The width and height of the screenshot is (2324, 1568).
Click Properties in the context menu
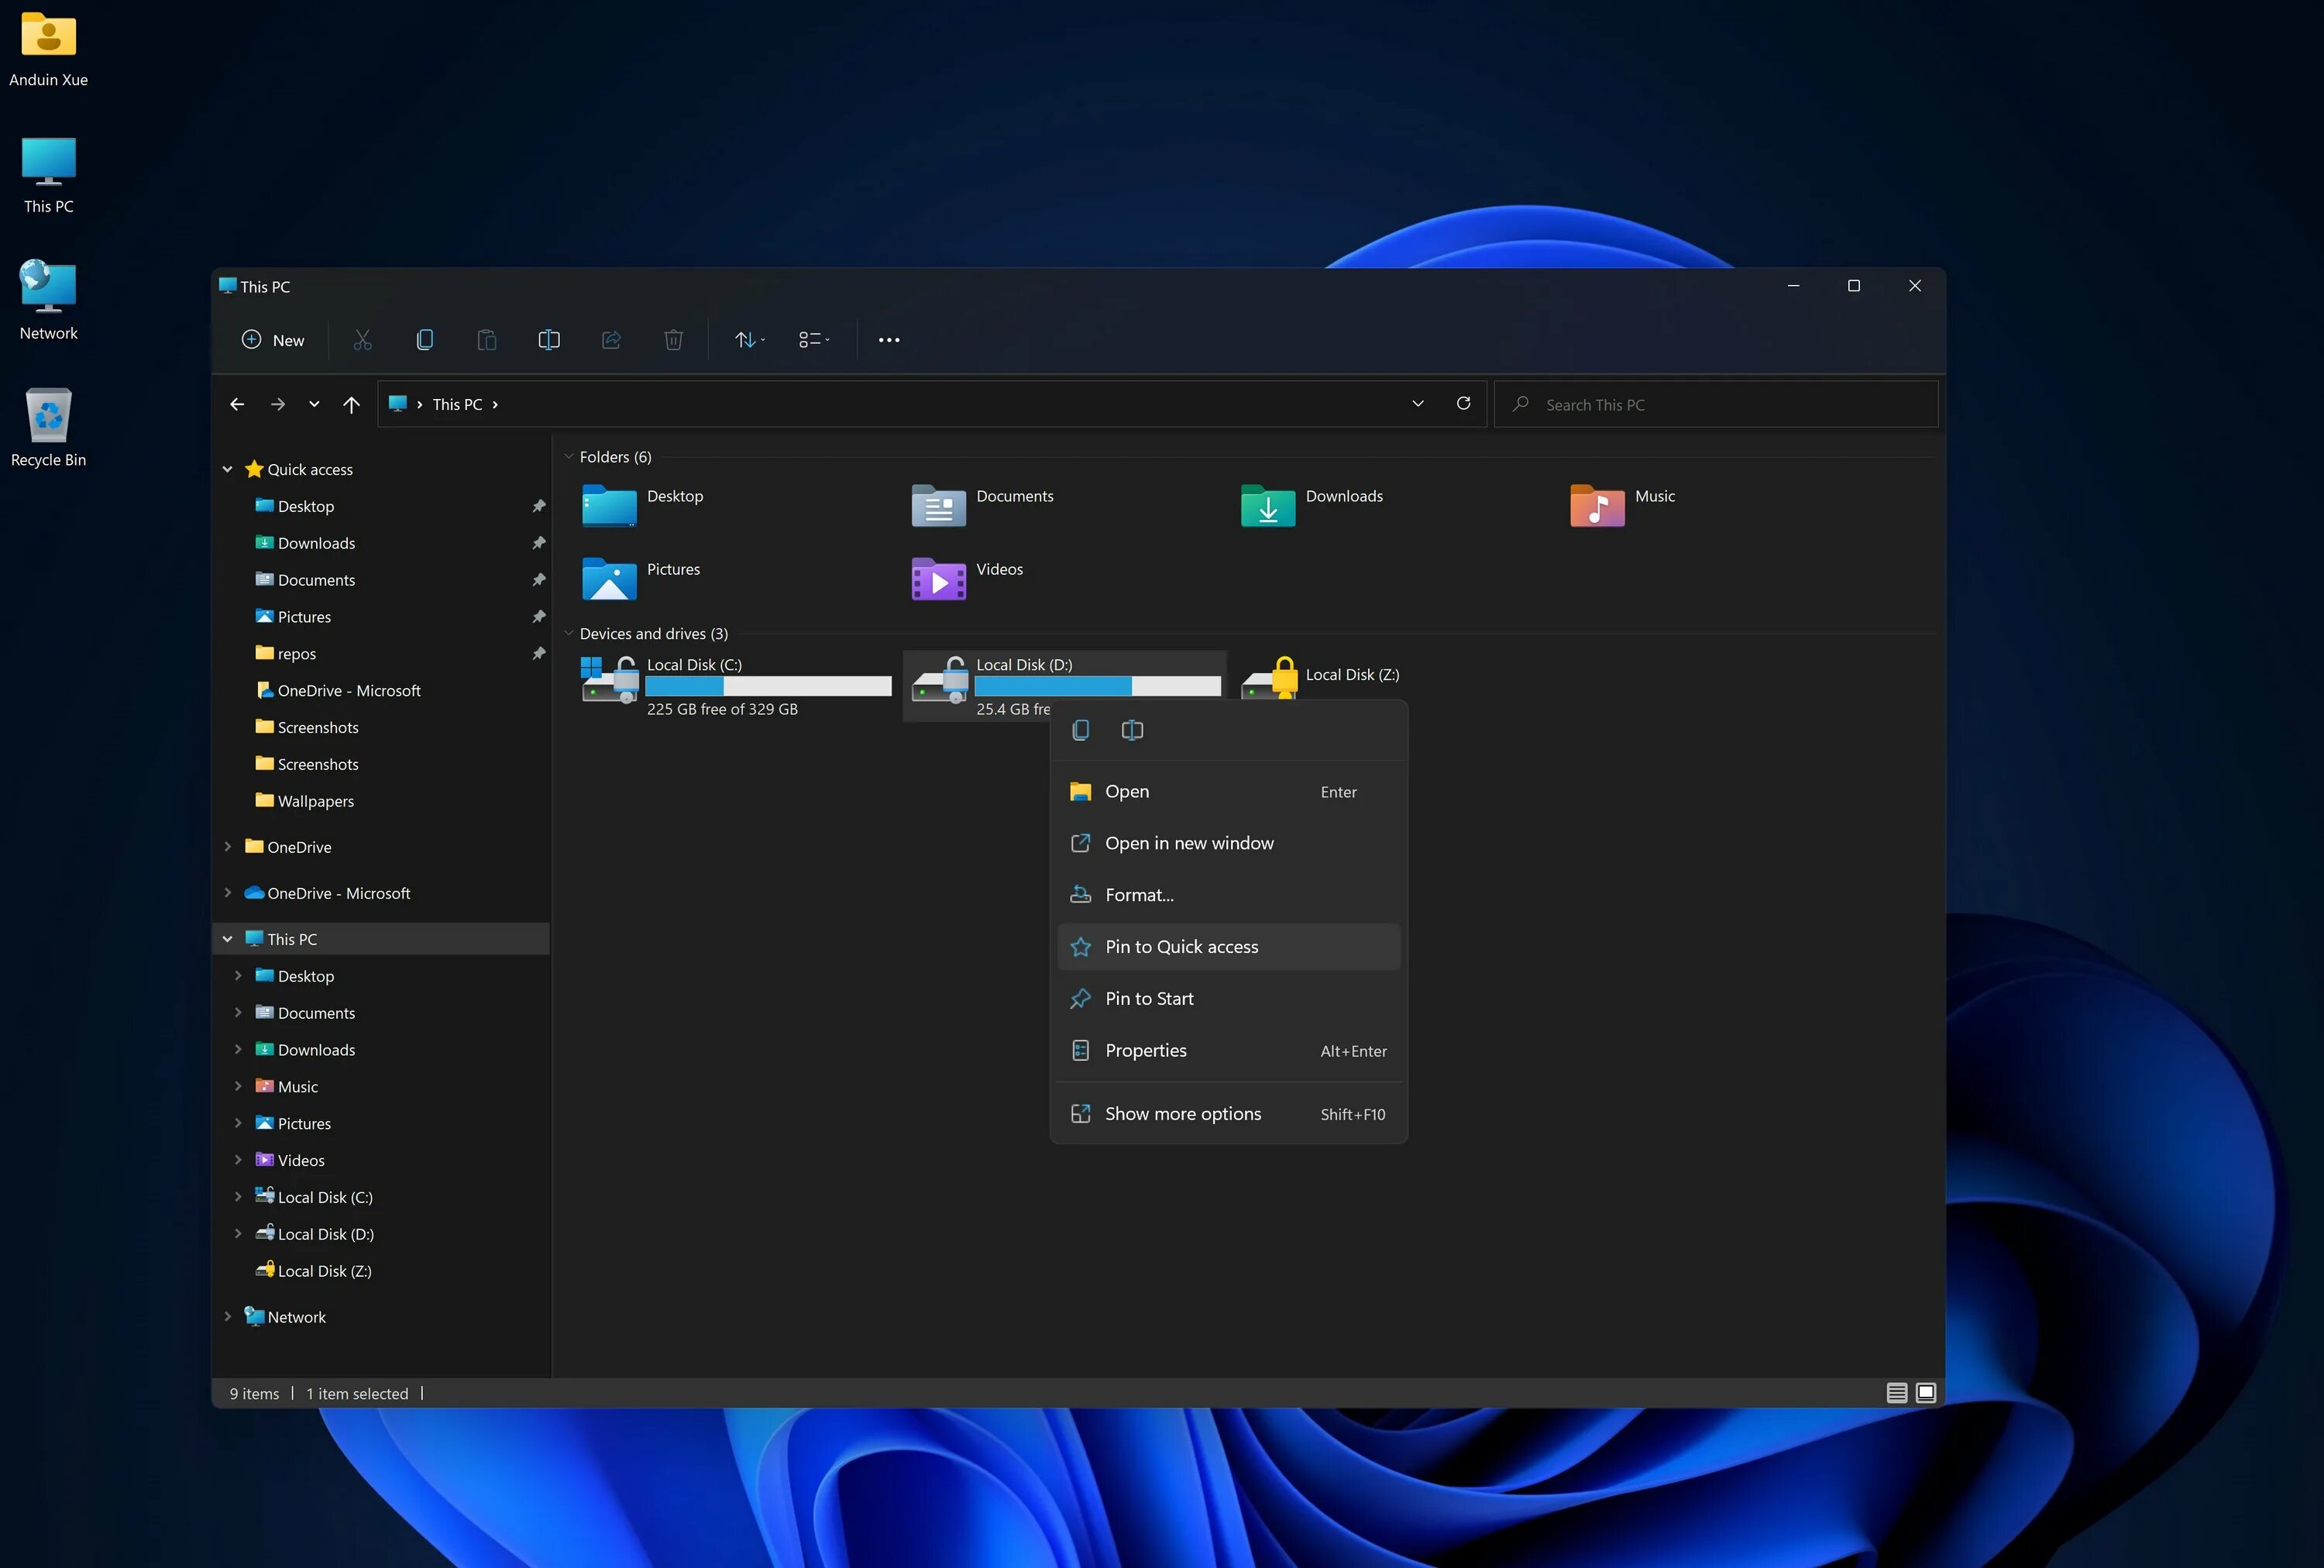point(1144,1048)
